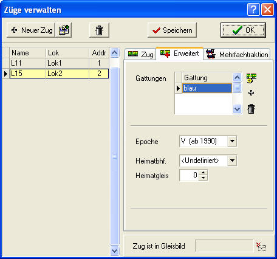
Task: Switch to the Zug tab
Action: tap(141, 54)
